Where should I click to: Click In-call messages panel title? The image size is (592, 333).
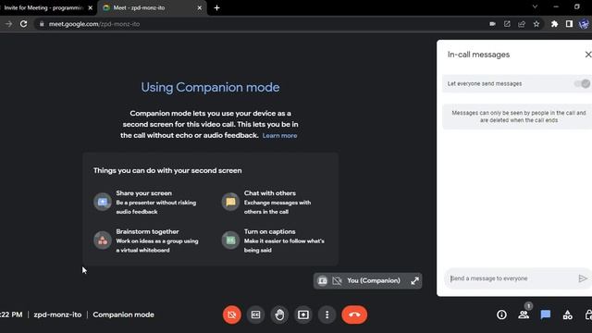point(478,55)
